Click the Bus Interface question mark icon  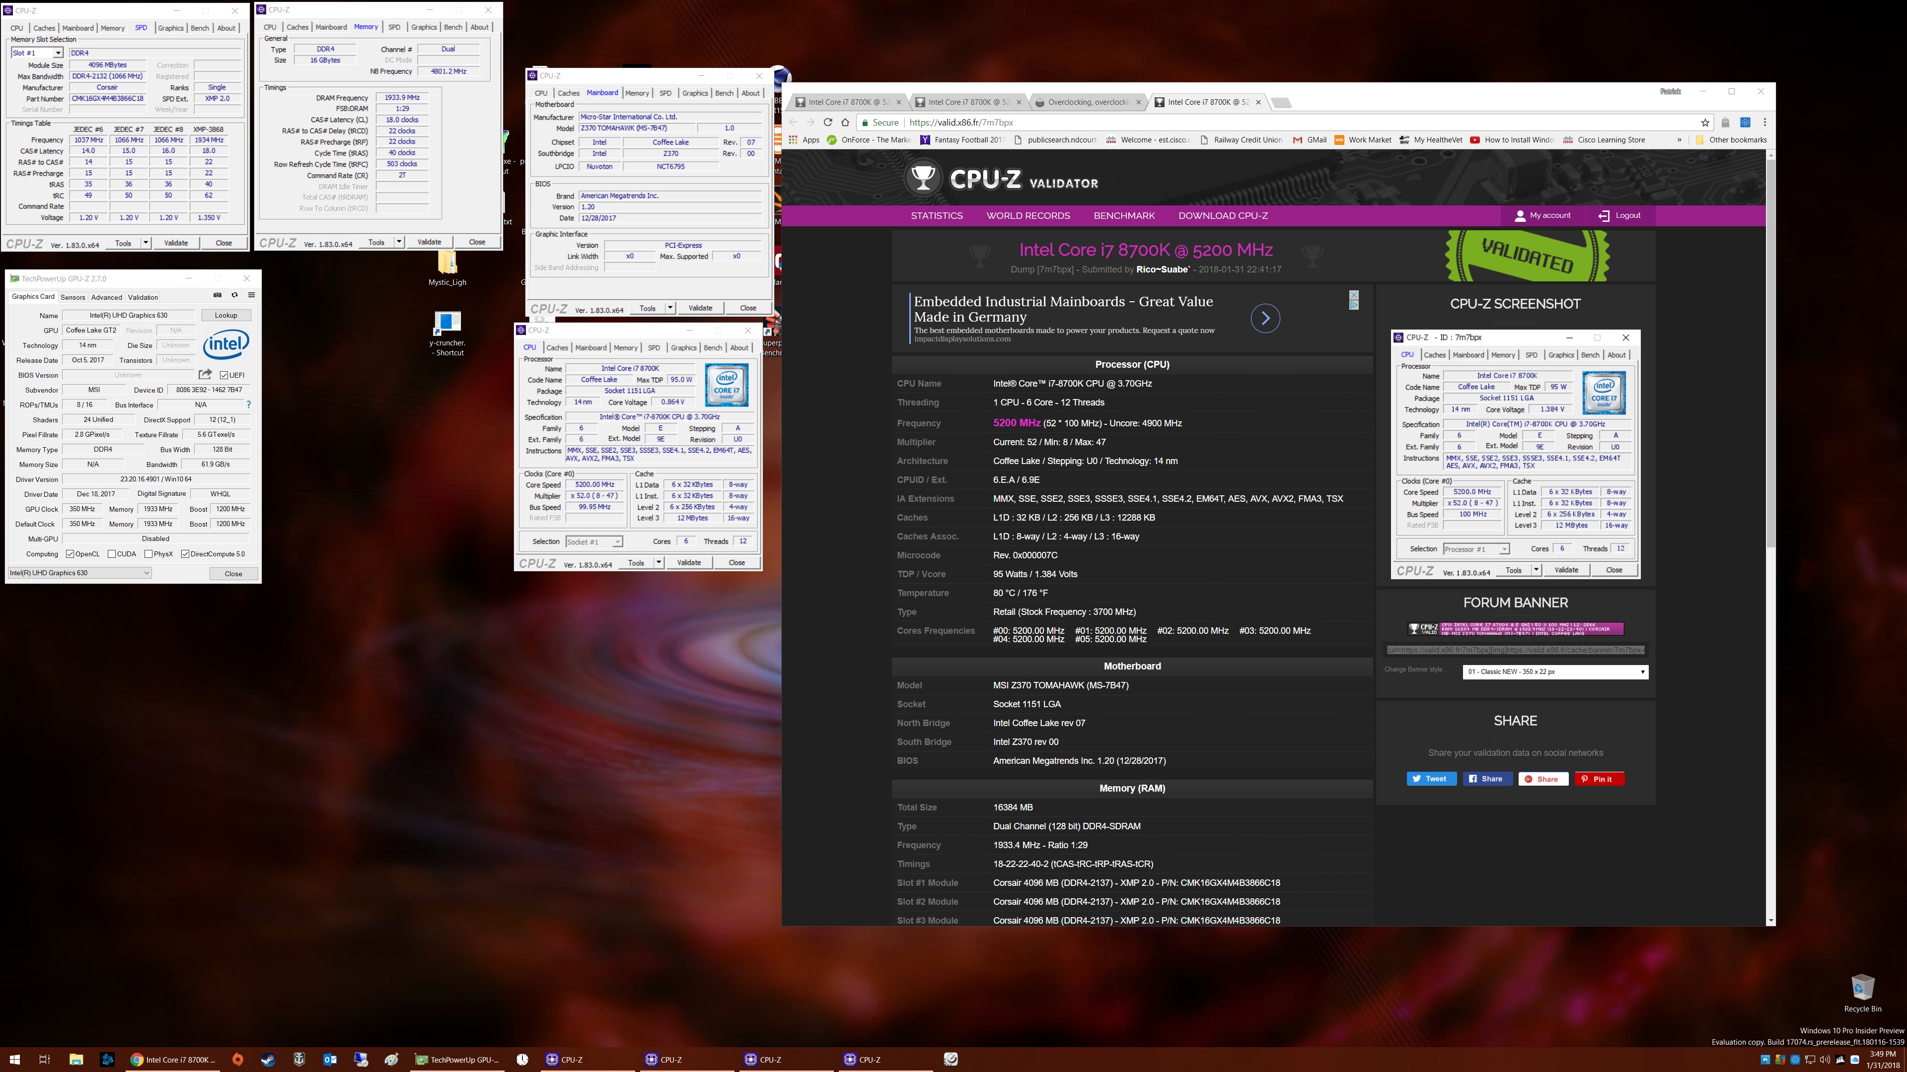(249, 404)
